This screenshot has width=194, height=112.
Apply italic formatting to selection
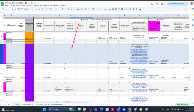point(72,9)
